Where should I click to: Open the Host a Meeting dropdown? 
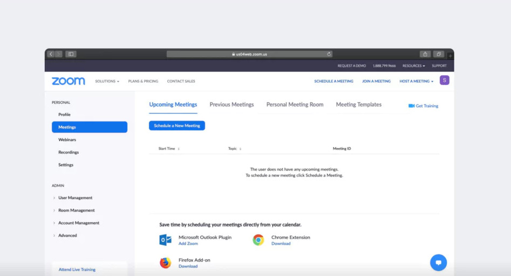[417, 81]
